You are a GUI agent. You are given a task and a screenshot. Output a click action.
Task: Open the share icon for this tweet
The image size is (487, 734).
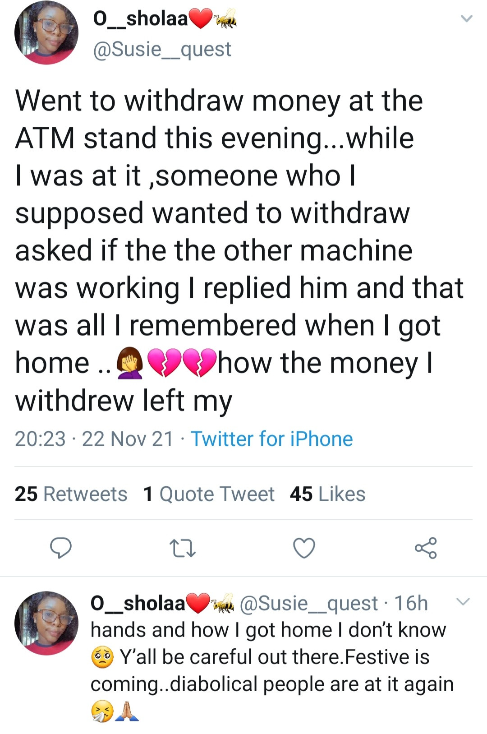point(426,548)
